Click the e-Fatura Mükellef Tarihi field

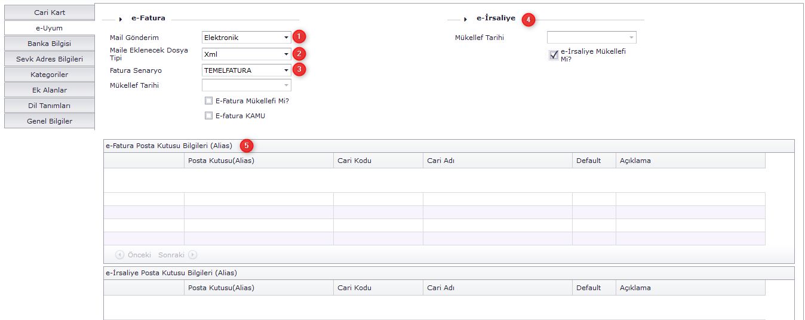tap(245, 85)
